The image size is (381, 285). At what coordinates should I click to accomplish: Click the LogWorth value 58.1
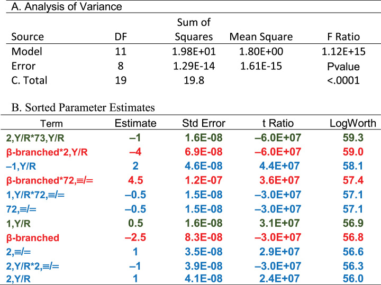click(x=353, y=166)
